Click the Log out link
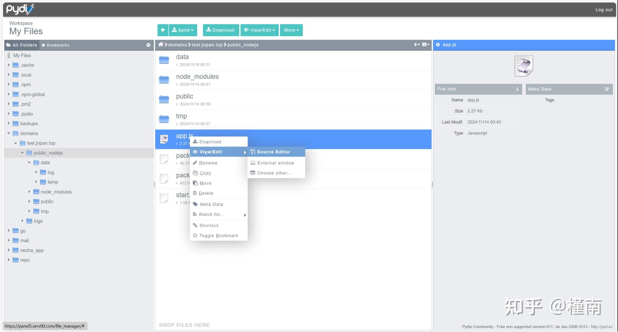 (x=604, y=10)
